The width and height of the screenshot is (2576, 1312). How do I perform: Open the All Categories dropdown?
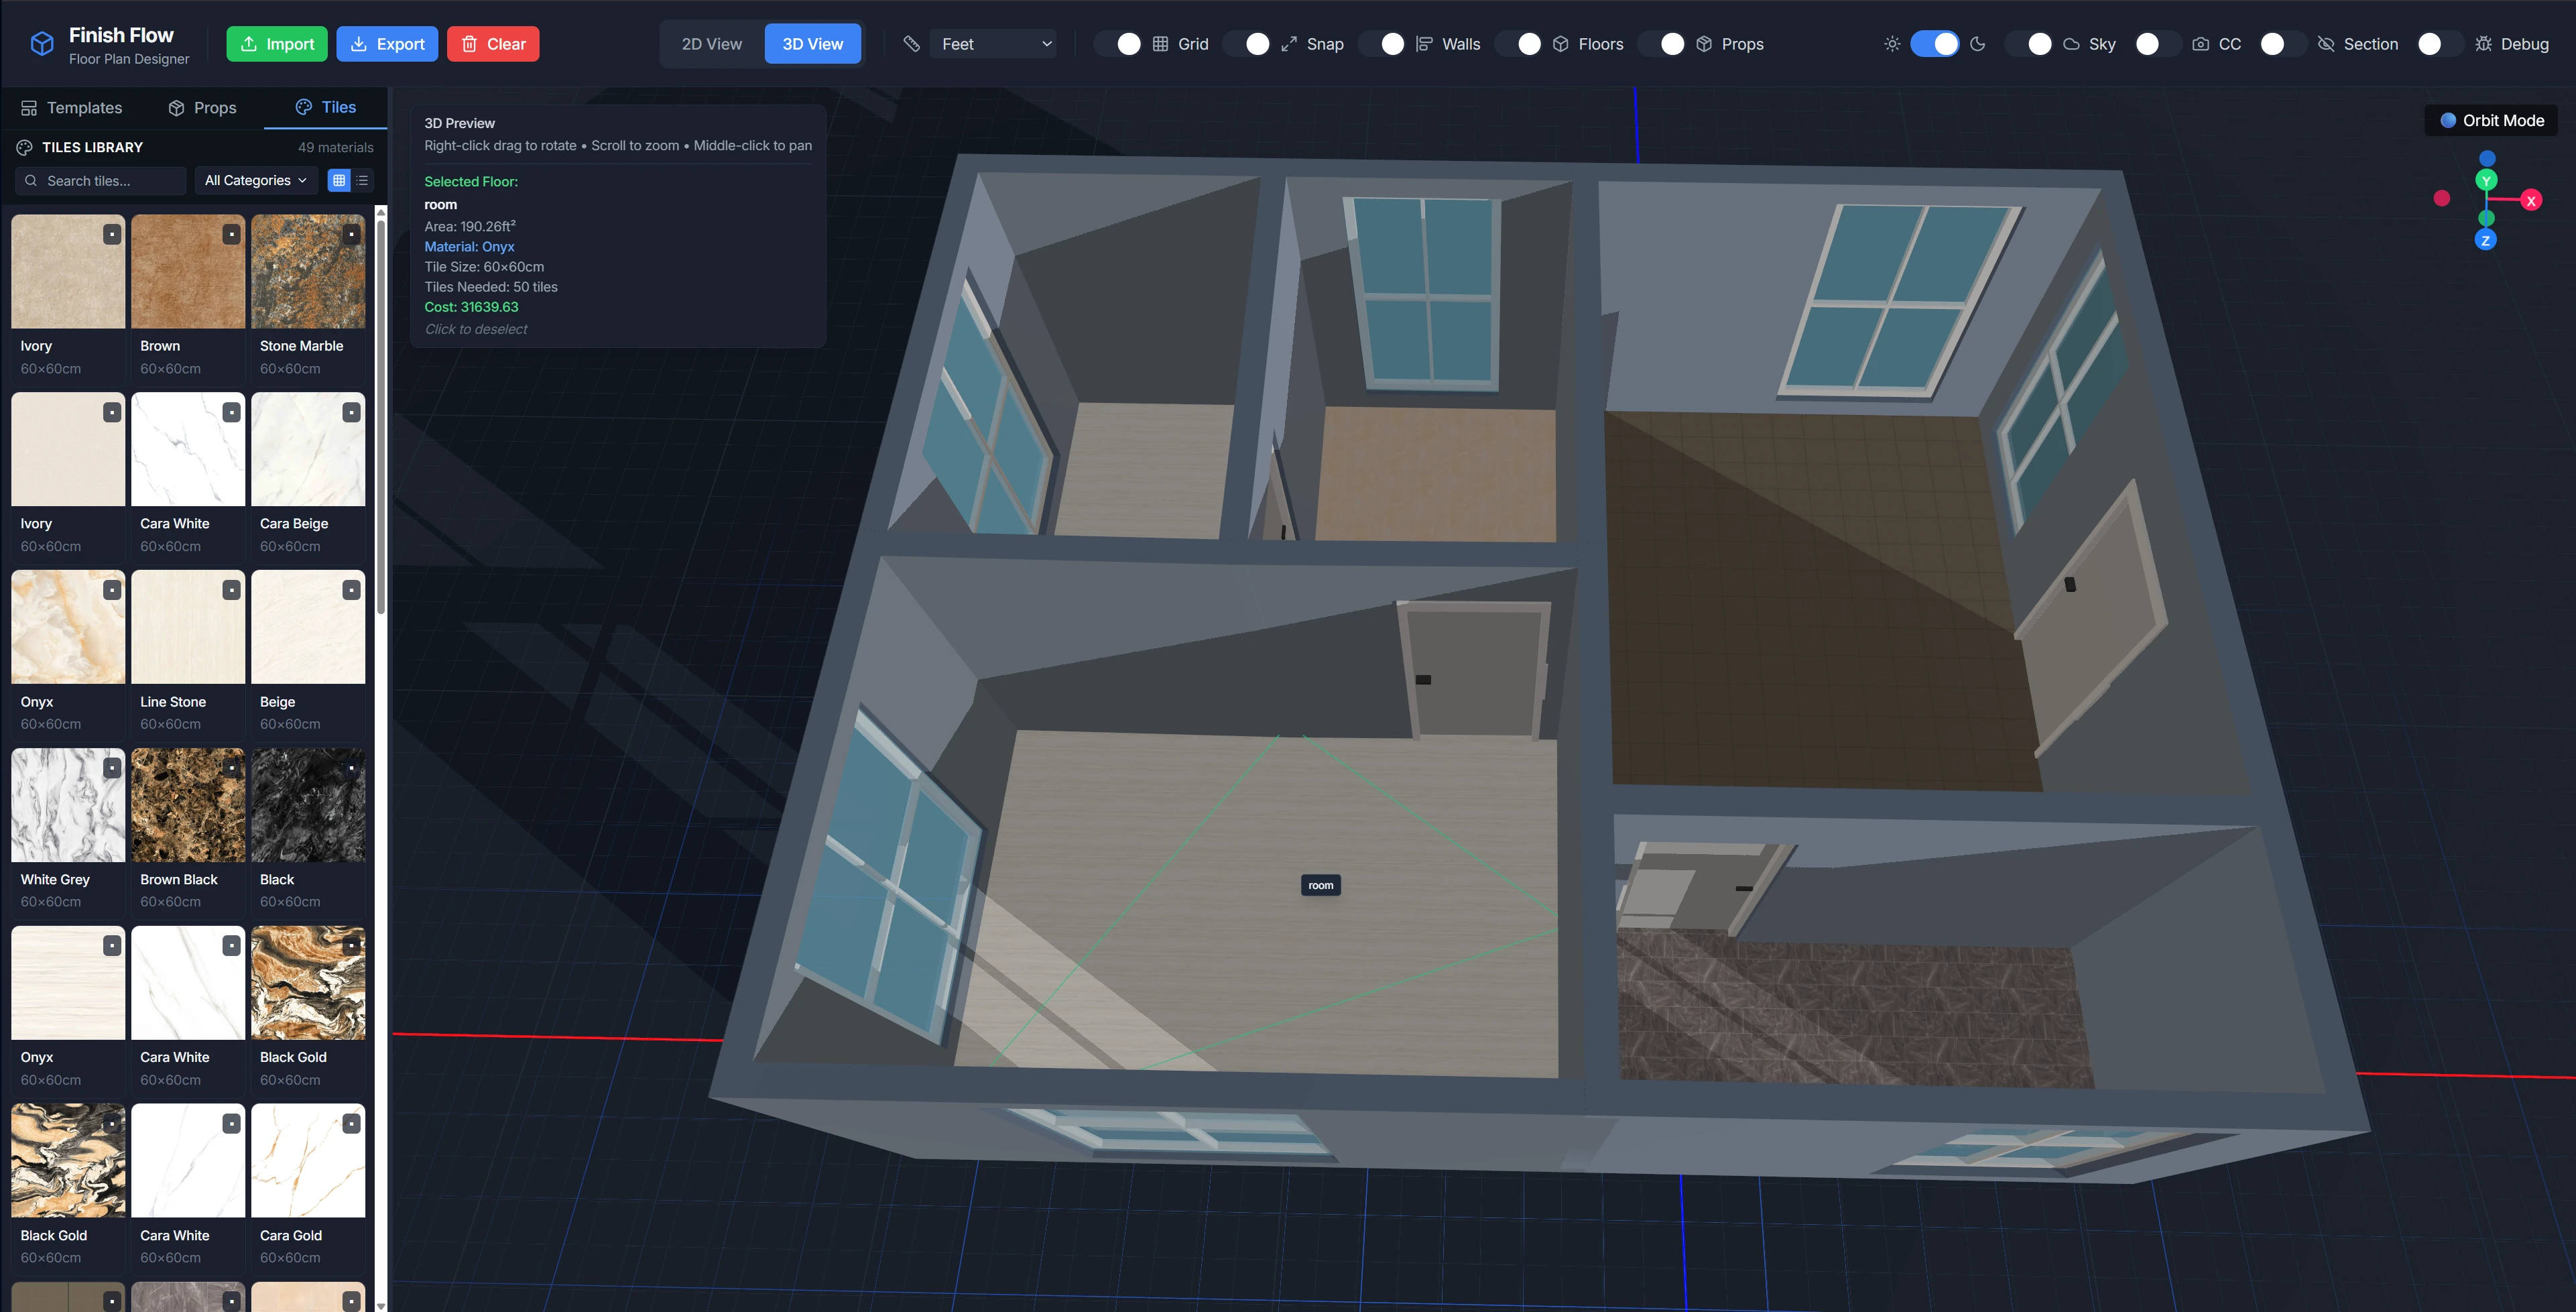point(255,180)
